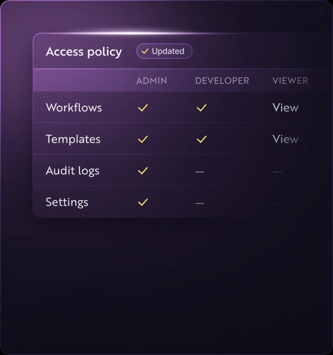The height and width of the screenshot is (355, 333).
Task: Click Viewer dash for Audit logs
Action: 277,172
